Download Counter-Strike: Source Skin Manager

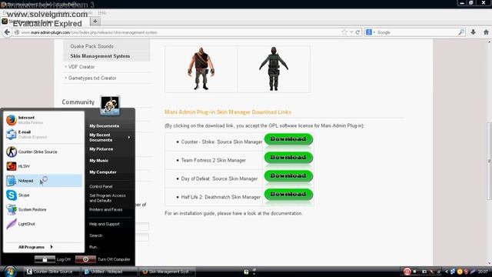(288, 139)
